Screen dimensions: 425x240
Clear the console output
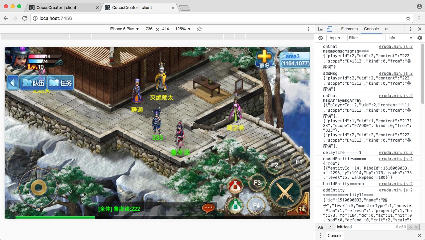point(320,38)
